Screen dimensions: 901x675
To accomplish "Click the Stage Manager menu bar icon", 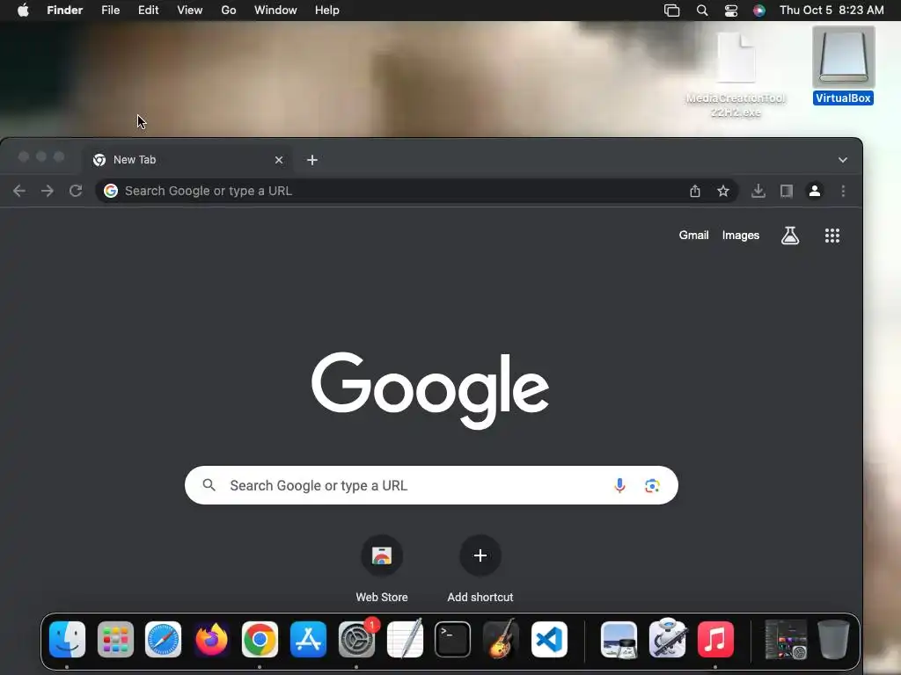I will pos(671,11).
